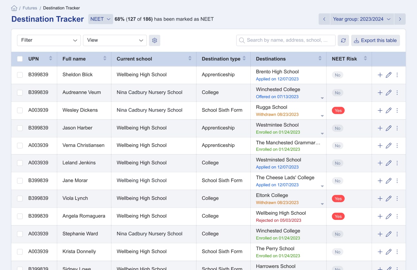417x270 pixels.
Task: Edit Jason Harber's row
Action: [x=388, y=128]
